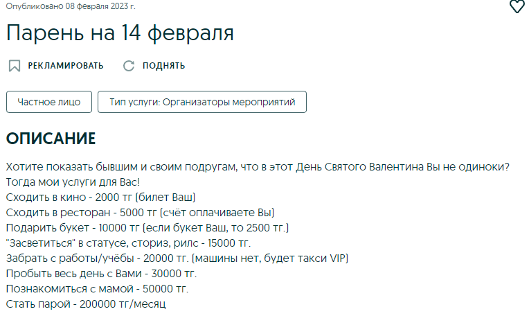Open the Тип услуги: Организаторы мероприятий tag
529x325 pixels.
click(x=202, y=102)
